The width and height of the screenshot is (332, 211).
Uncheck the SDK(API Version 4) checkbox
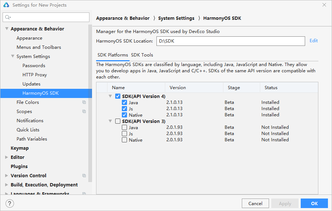click(x=118, y=96)
